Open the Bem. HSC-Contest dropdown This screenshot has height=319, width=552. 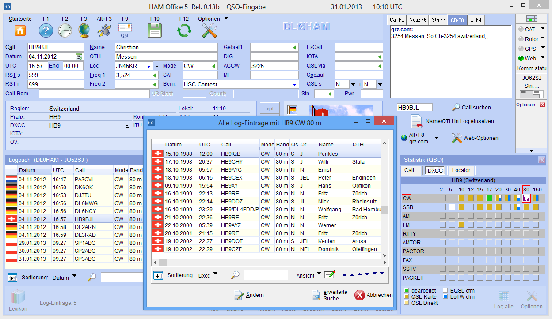(x=295, y=85)
